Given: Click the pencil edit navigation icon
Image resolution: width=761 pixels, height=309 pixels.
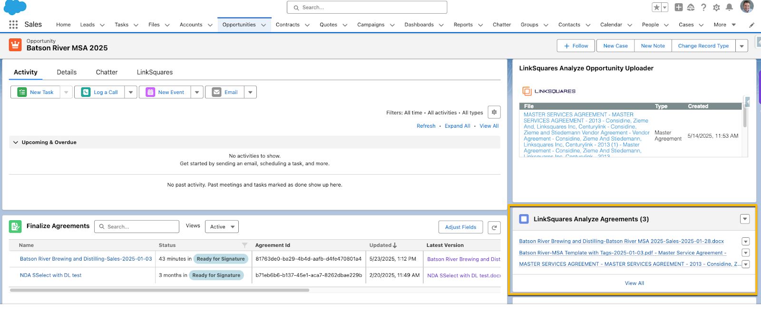Looking at the screenshot, I should 751,25.
